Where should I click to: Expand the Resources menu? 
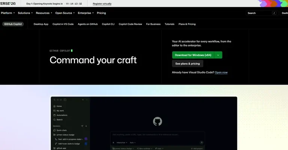[x=44, y=13]
